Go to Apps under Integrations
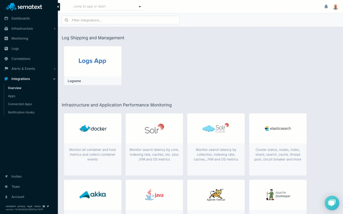The width and height of the screenshot is (343, 214). (12, 96)
